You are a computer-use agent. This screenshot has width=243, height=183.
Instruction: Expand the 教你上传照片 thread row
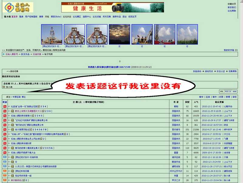click(x=9, y=111)
